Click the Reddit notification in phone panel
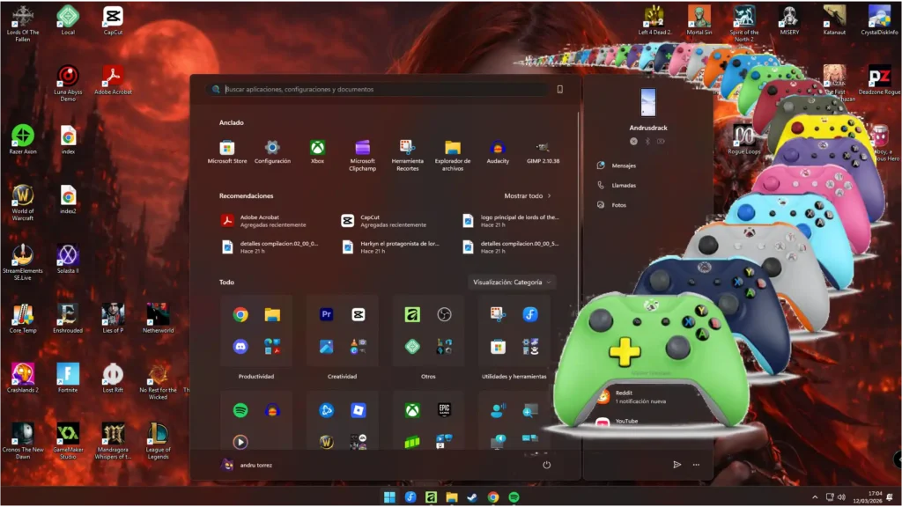This screenshot has width=902, height=507. point(639,397)
